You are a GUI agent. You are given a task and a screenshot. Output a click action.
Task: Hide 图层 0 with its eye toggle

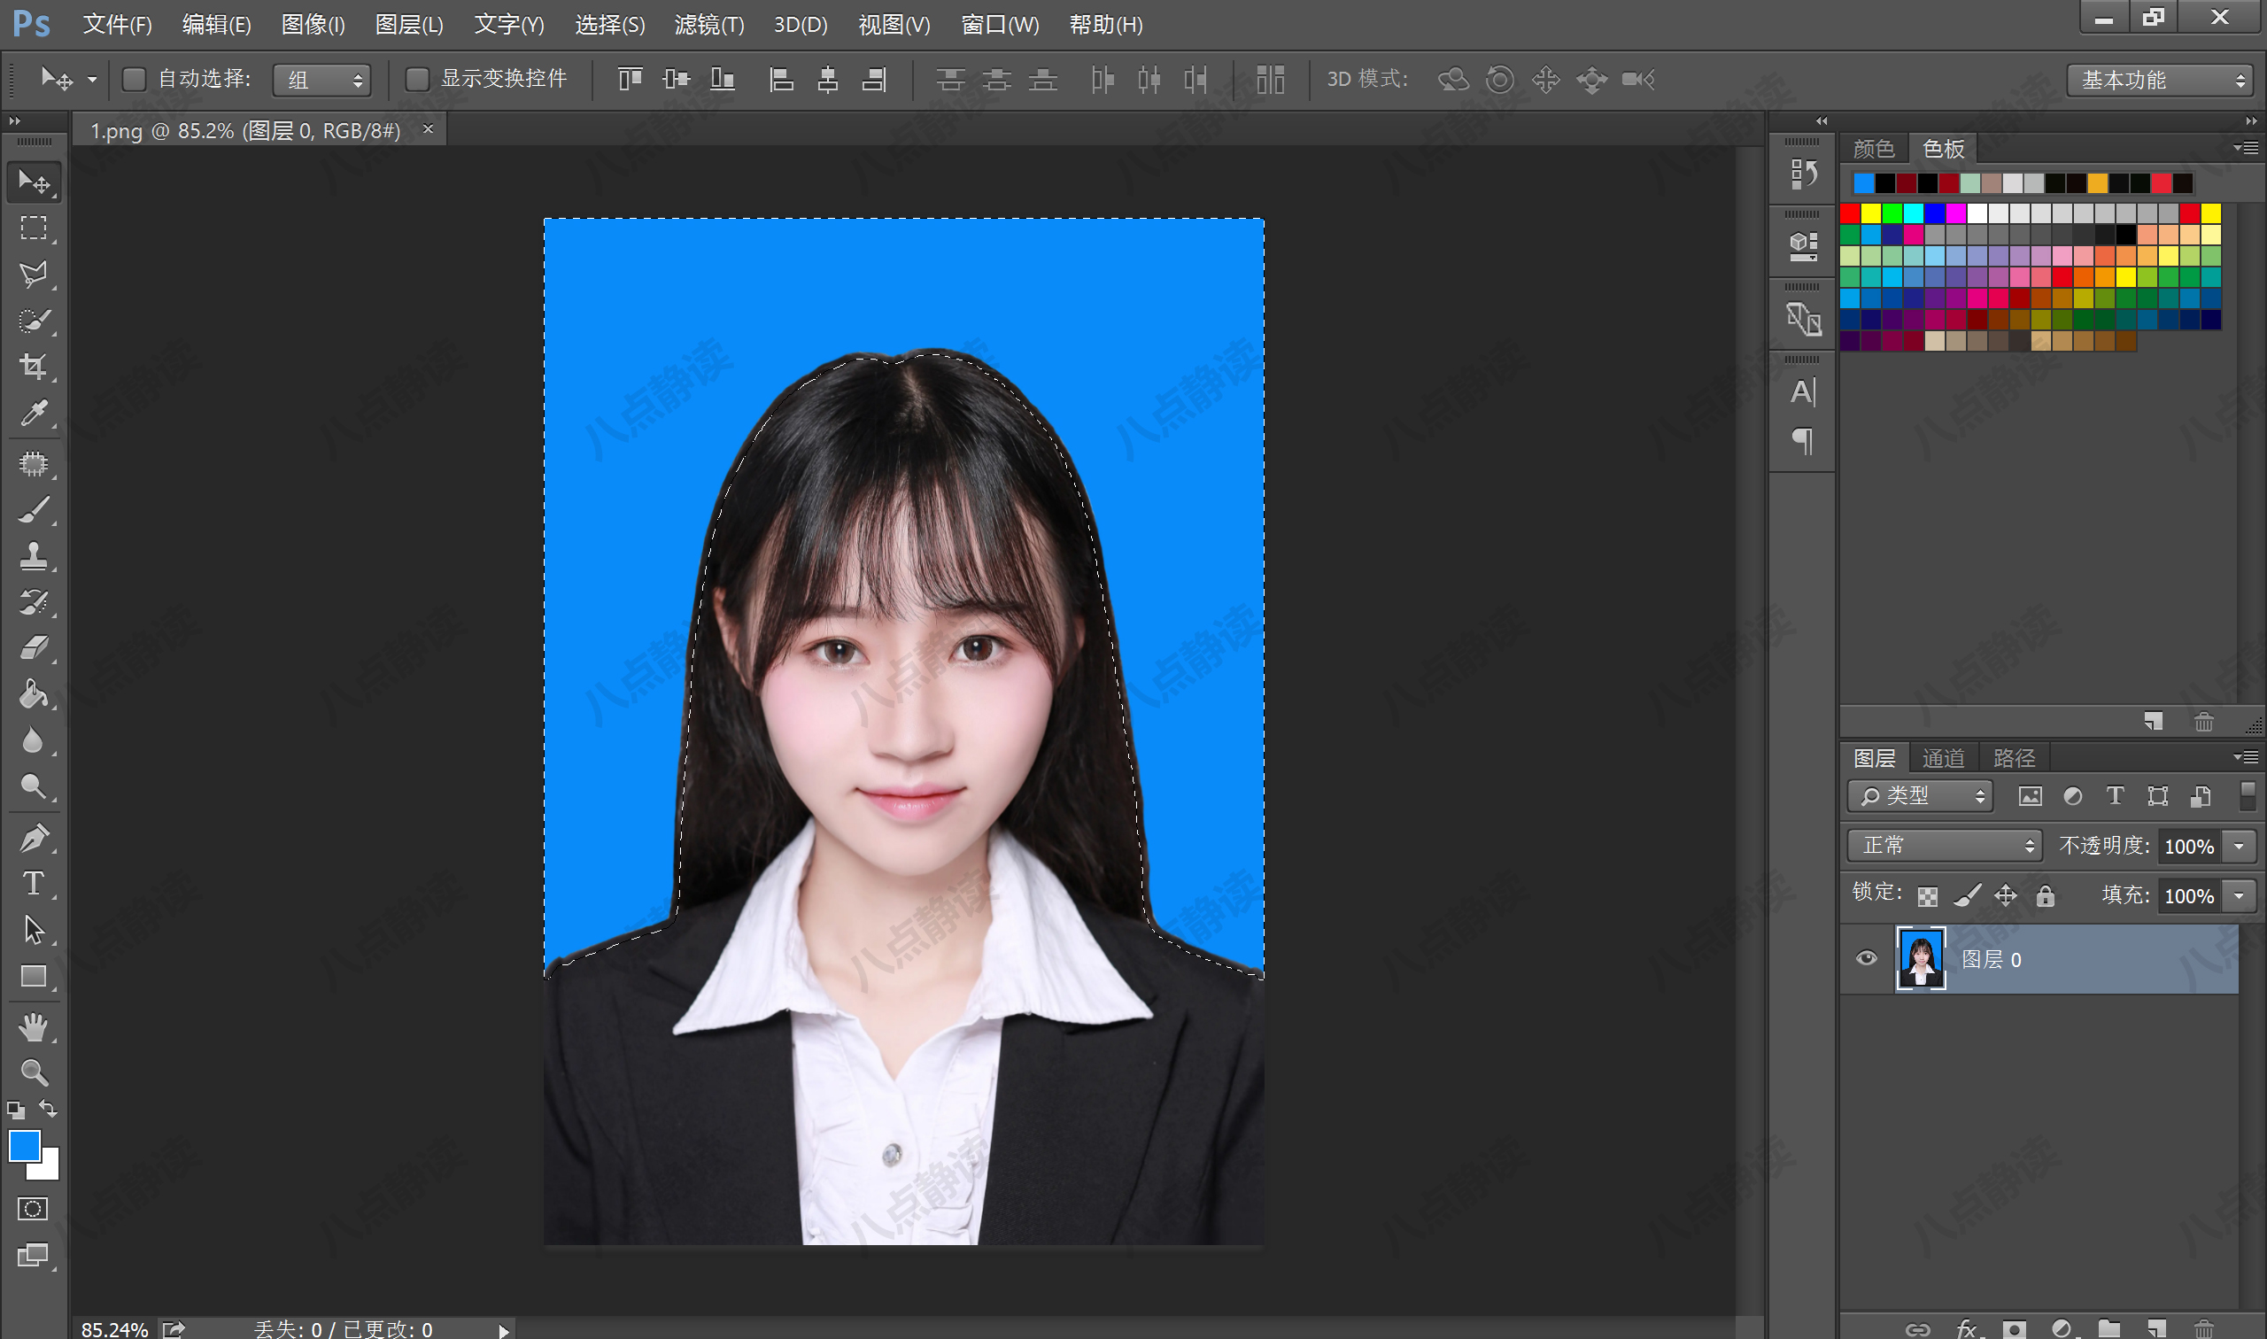(1867, 958)
